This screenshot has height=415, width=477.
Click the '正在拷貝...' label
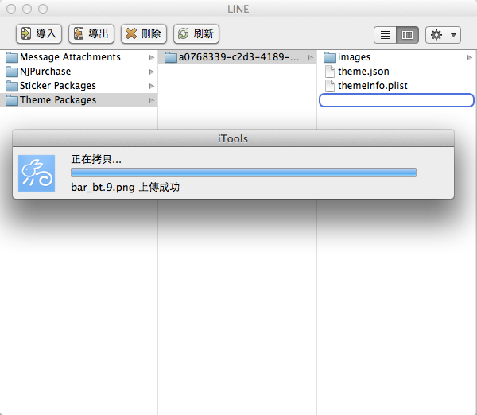tap(96, 159)
